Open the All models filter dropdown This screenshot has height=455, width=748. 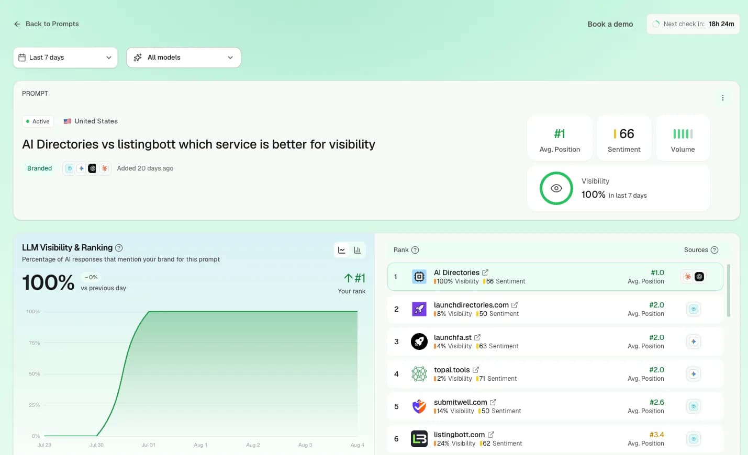184,58
